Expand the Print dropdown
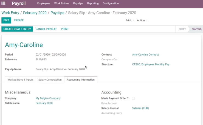 click(130, 20)
